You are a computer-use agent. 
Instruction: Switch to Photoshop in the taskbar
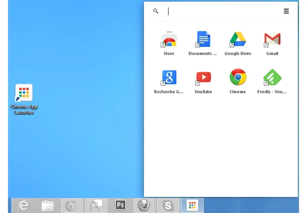coord(120,205)
